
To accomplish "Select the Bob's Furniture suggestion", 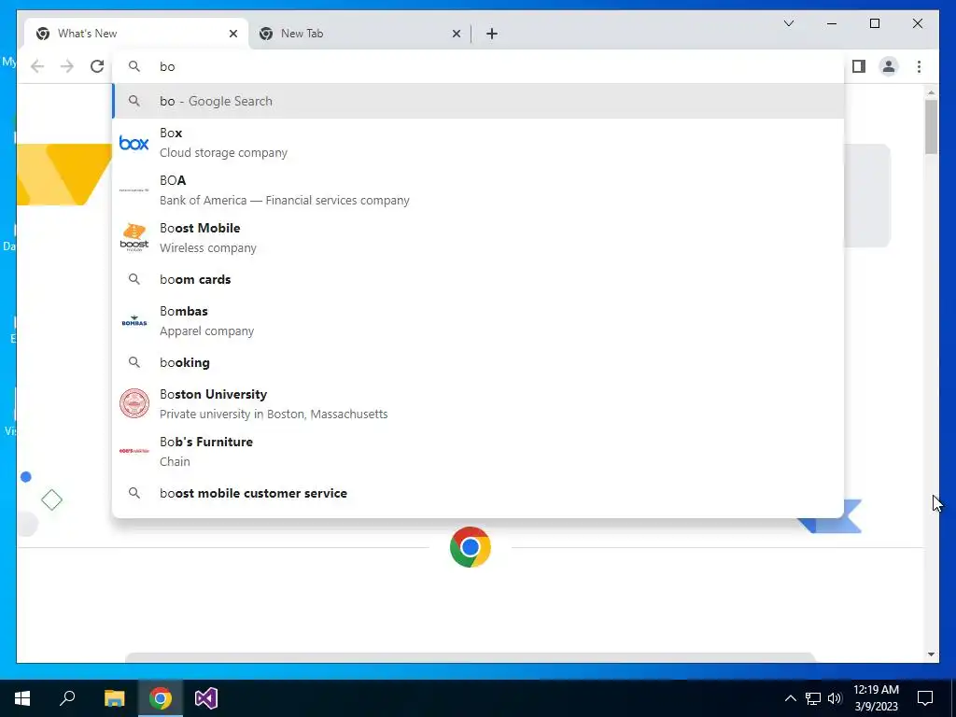I will (x=478, y=451).
